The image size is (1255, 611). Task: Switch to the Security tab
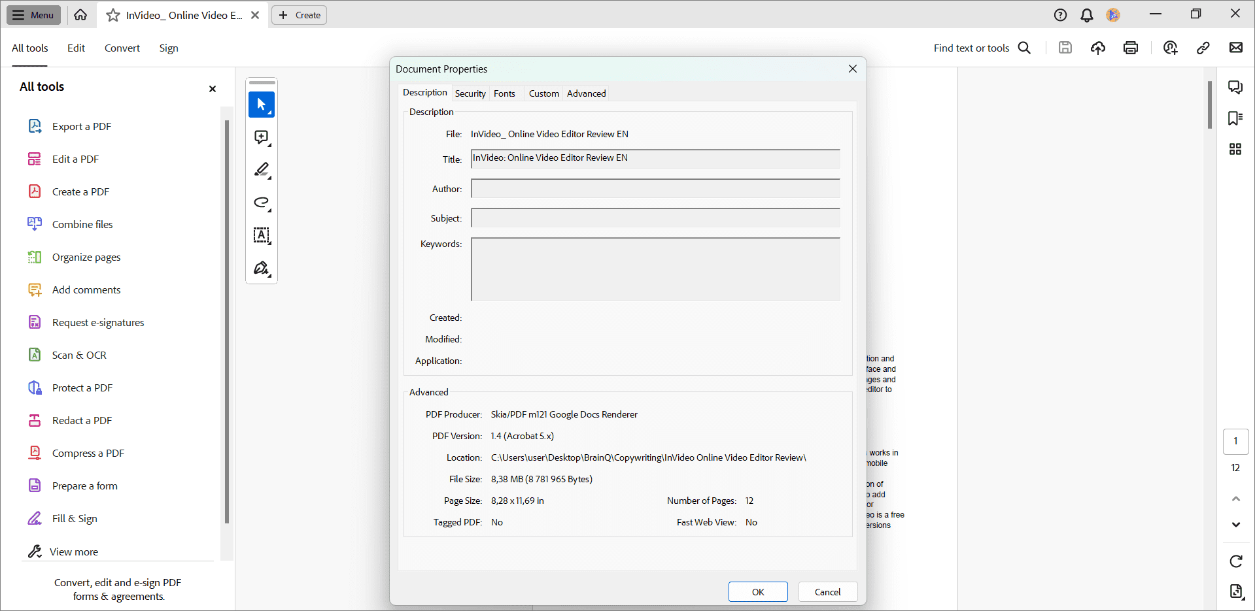click(470, 93)
